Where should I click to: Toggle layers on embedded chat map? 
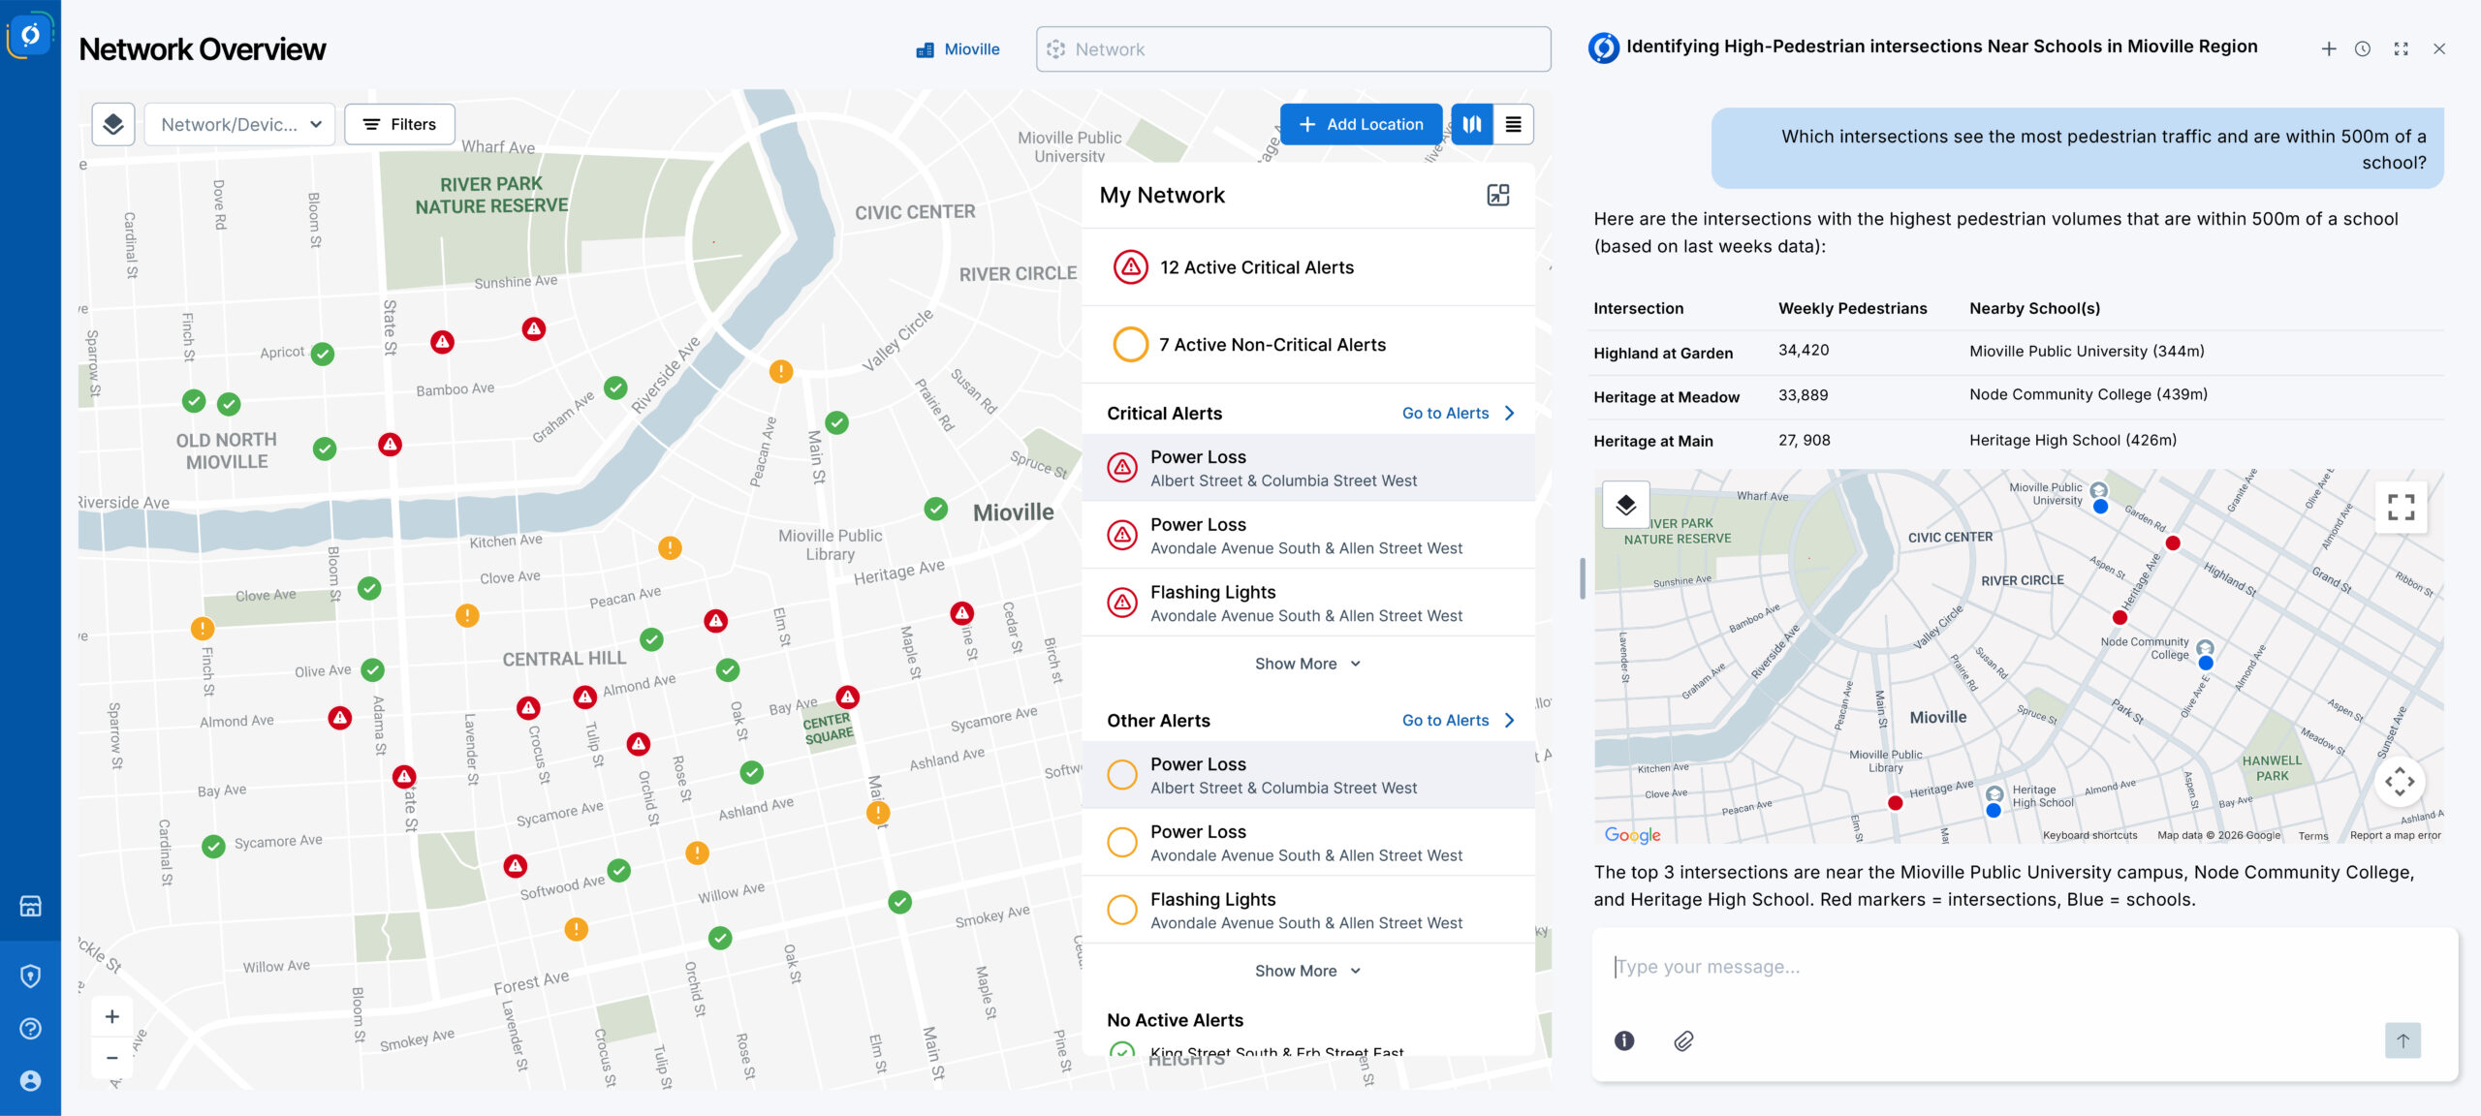click(x=1625, y=505)
